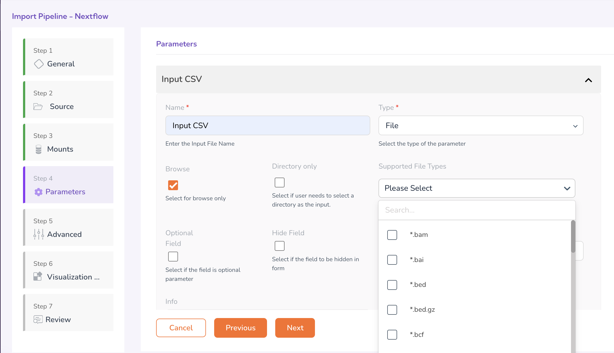Enable the Directory only checkbox

click(x=280, y=183)
